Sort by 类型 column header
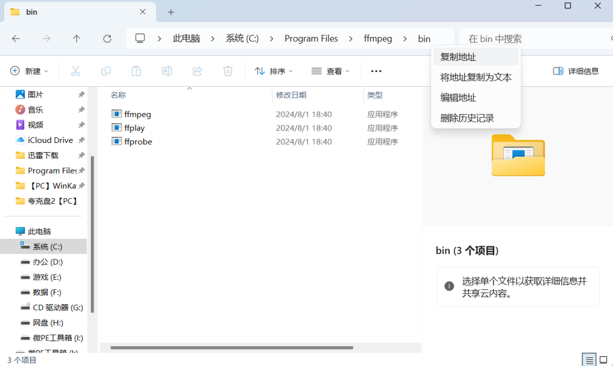Viewport: 613px width, 366px height. point(375,95)
